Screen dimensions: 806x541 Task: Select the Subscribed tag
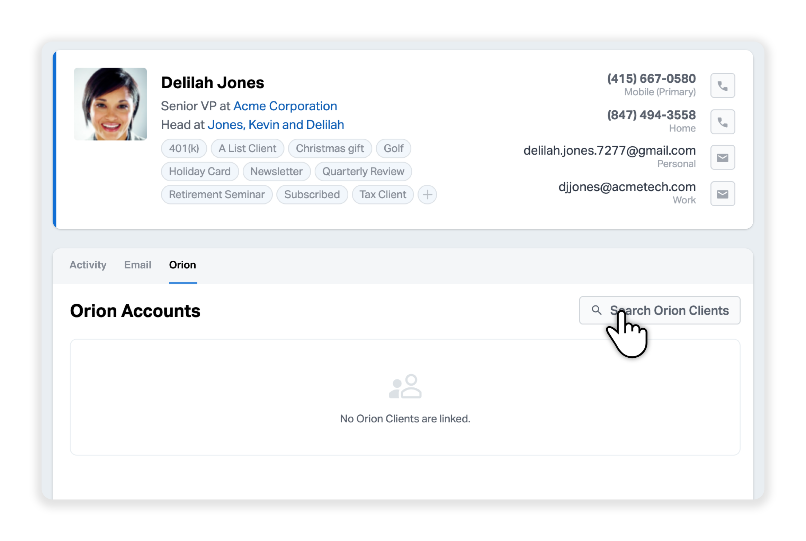click(x=312, y=194)
